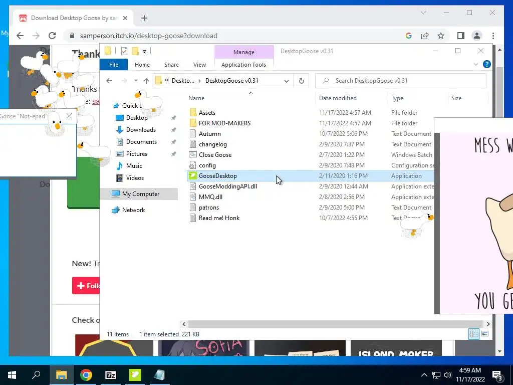Image resolution: width=513 pixels, height=385 pixels.
Task: Open the notification center
Action: point(497,375)
